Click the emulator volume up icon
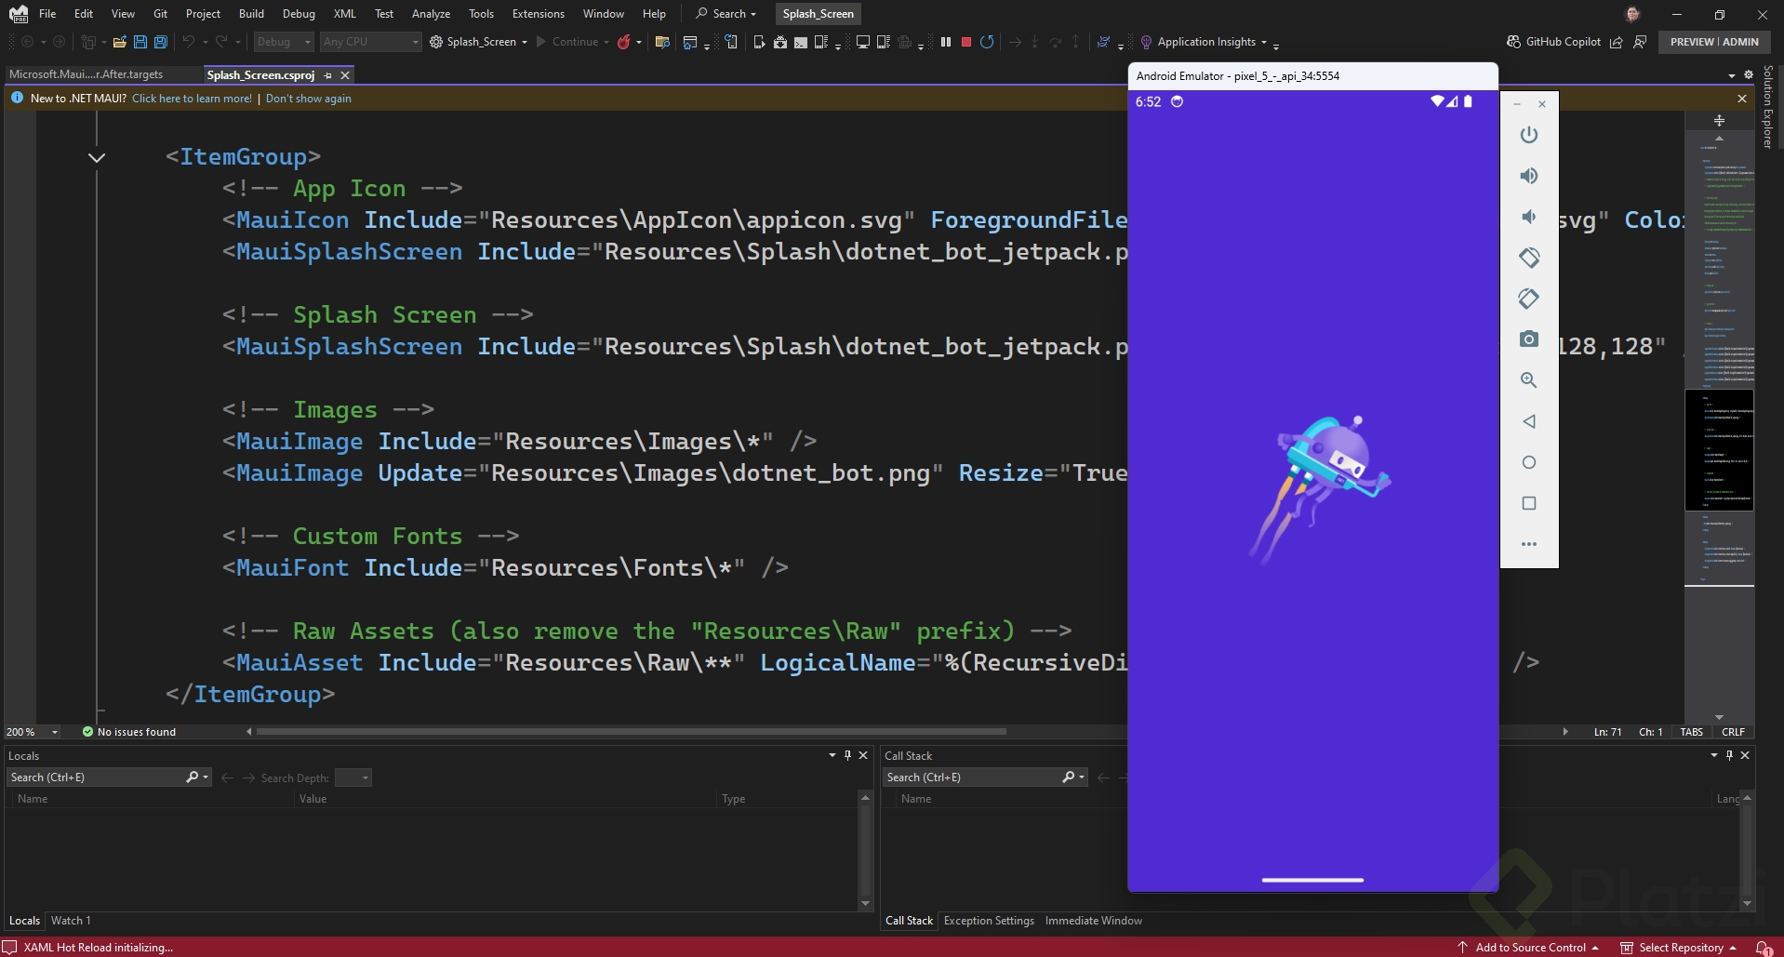Screen dimensions: 1784x957 coord(1528,176)
